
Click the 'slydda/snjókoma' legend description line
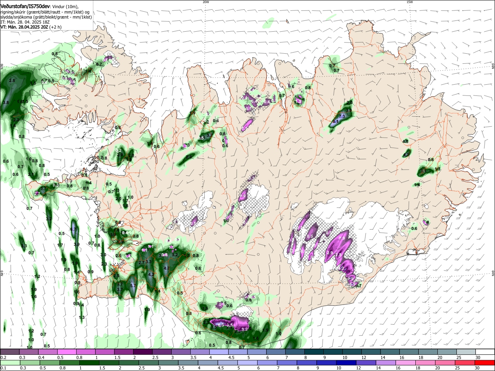click(x=46, y=17)
